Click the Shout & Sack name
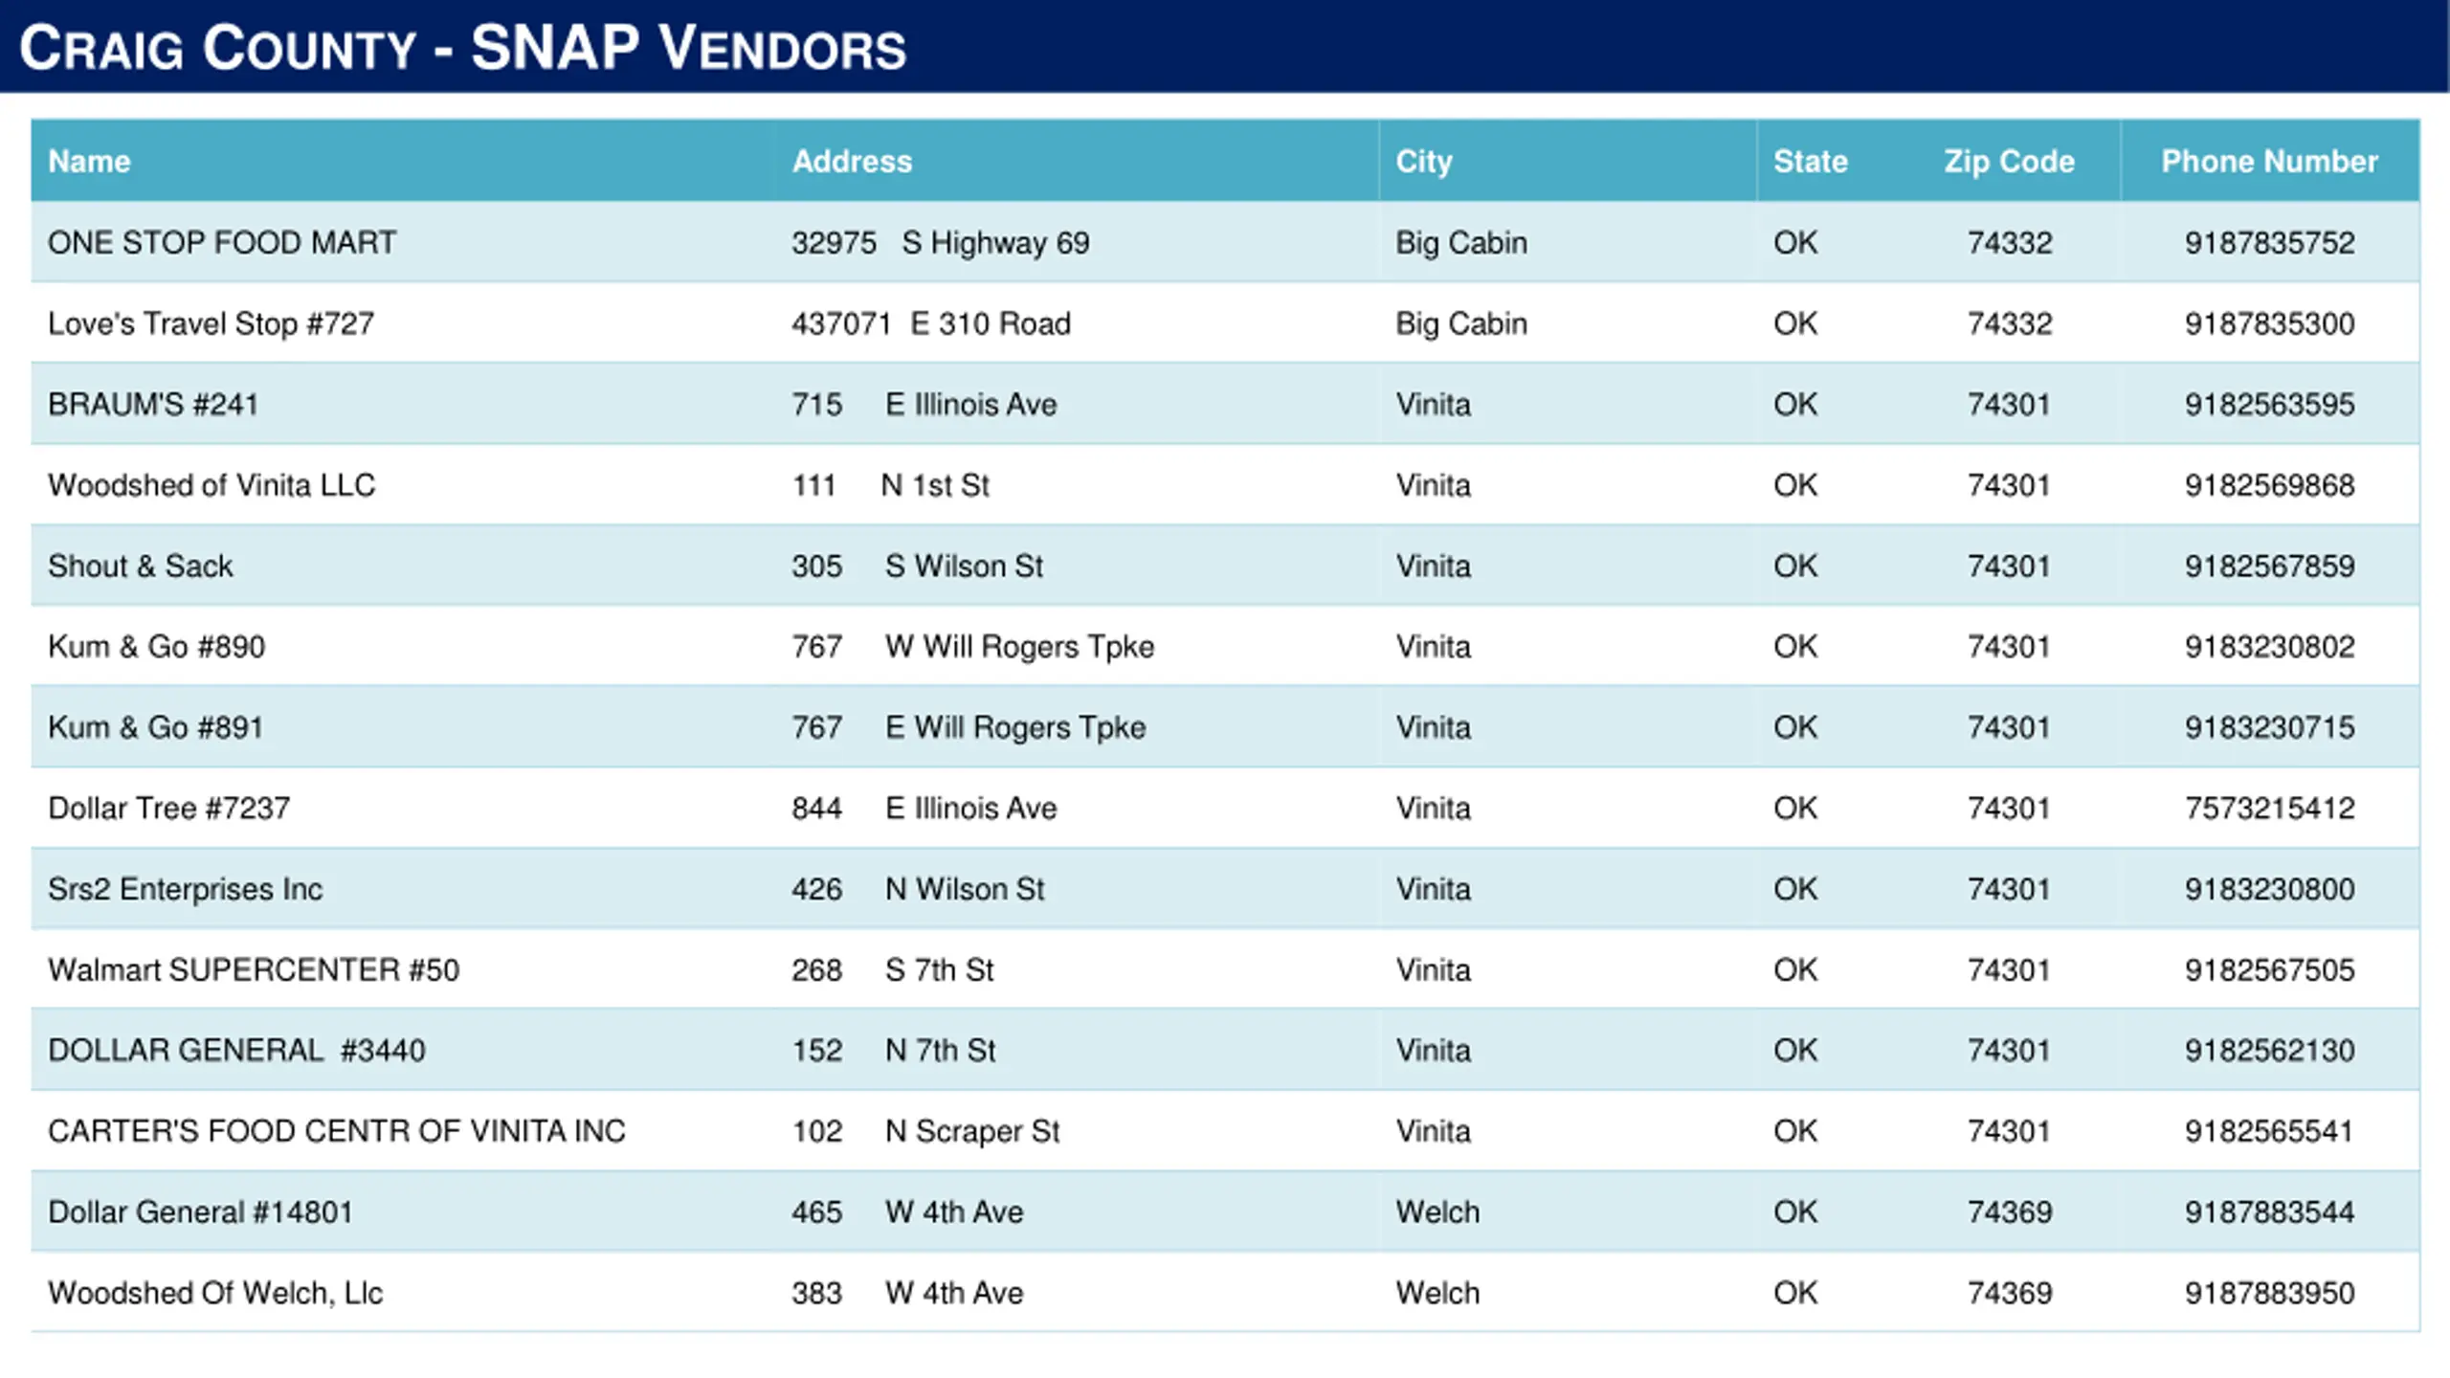The height and width of the screenshot is (1378, 2450). click(141, 566)
